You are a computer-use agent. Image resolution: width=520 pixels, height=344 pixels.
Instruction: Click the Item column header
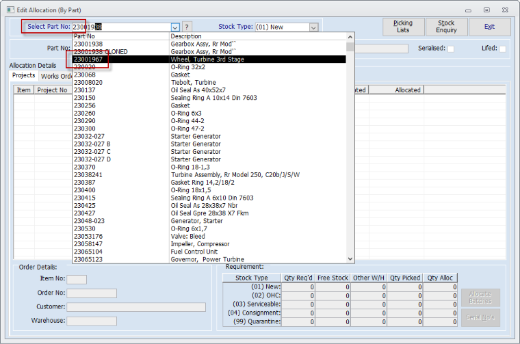[x=23, y=90]
